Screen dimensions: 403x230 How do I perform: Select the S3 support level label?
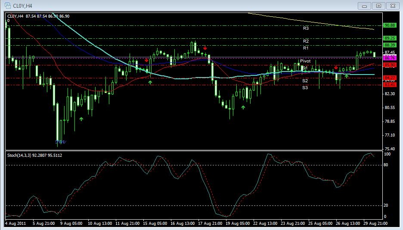[x=305, y=87]
